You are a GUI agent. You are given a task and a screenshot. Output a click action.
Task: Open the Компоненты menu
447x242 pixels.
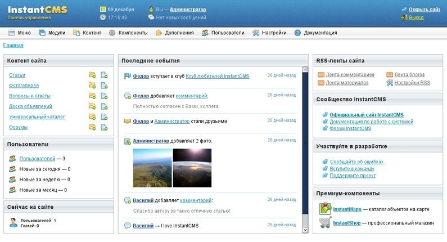[128, 33]
